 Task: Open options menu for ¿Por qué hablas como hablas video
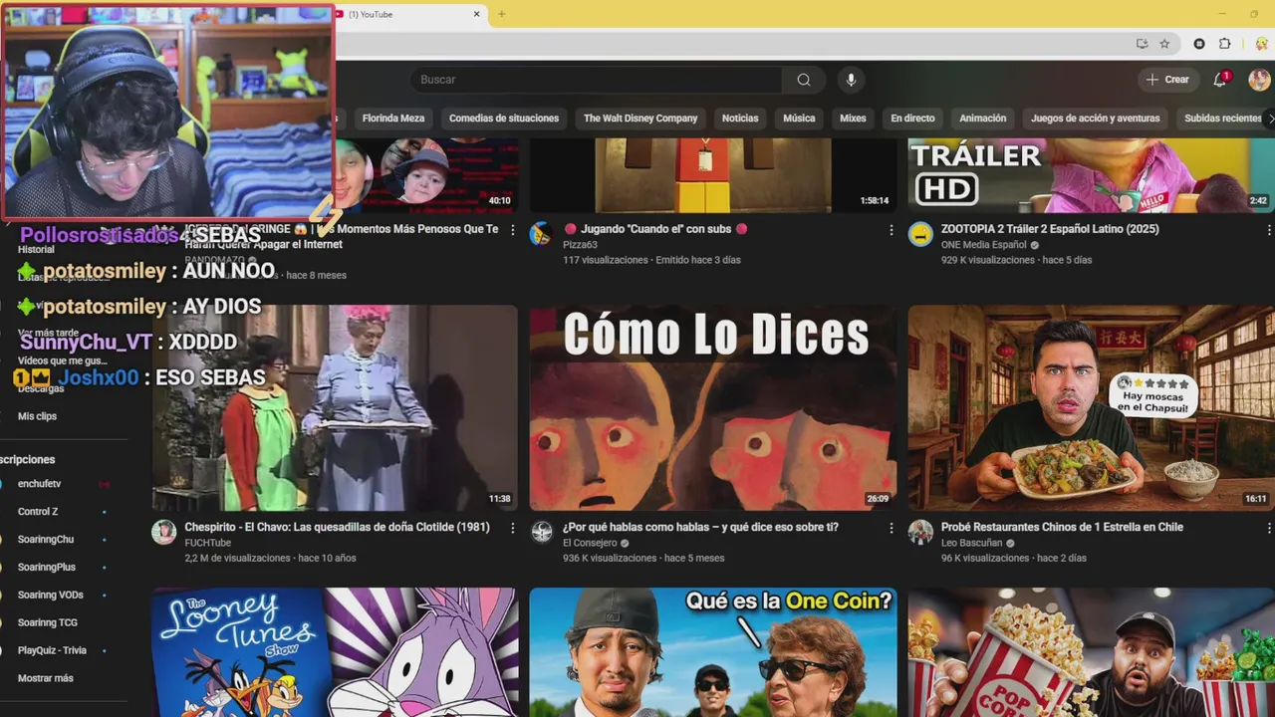point(891,528)
